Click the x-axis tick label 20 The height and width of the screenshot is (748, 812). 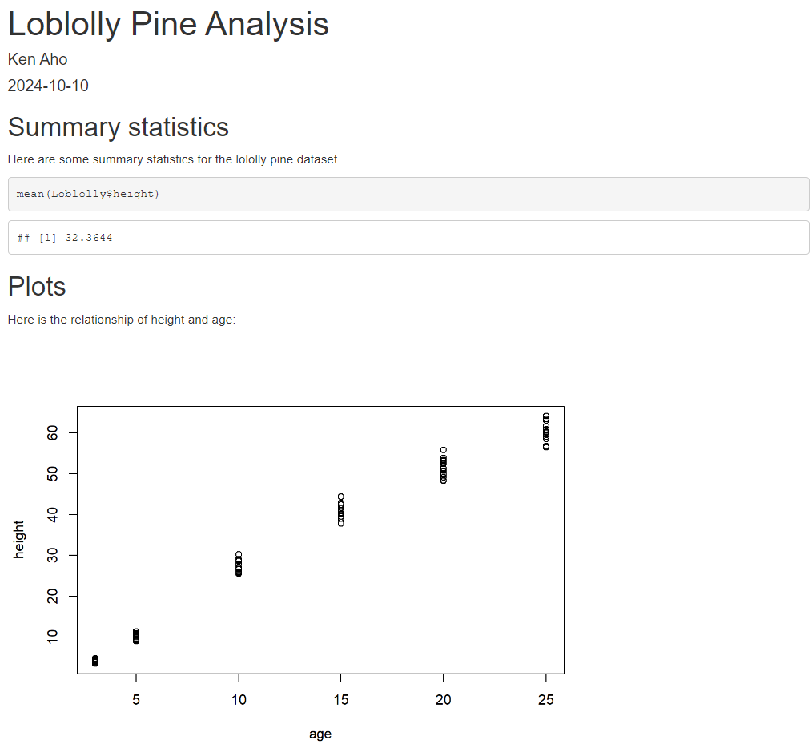444,700
